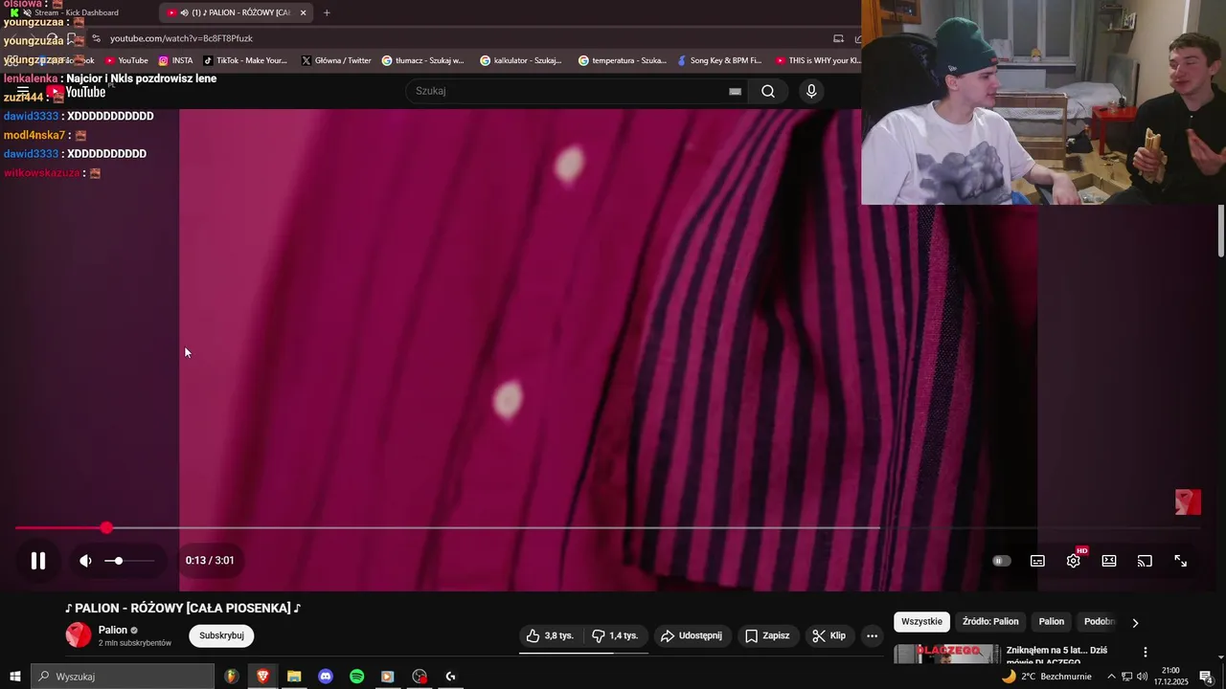This screenshot has height=689, width=1226.
Task: Like the video (3,8 tys.)
Action: 550,635
